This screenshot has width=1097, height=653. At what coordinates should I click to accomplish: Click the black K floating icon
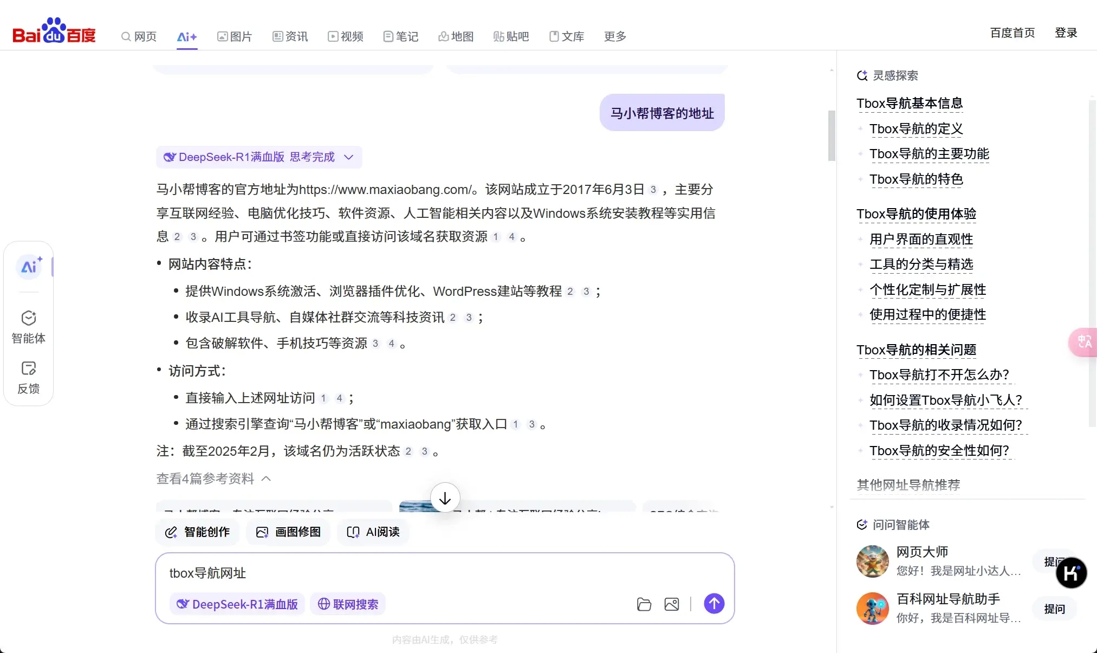(1071, 573)
